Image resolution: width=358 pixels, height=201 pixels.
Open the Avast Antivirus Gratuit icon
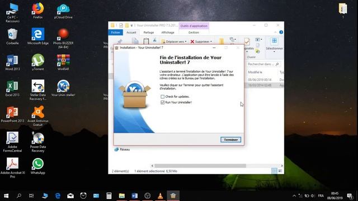[x=38, y=116]
